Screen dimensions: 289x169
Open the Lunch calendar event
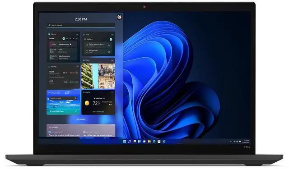[64, 51]
